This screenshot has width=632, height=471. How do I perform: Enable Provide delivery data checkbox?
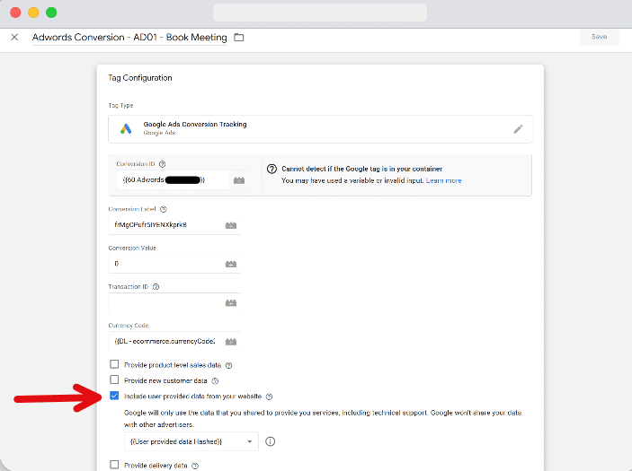[114, 465]
